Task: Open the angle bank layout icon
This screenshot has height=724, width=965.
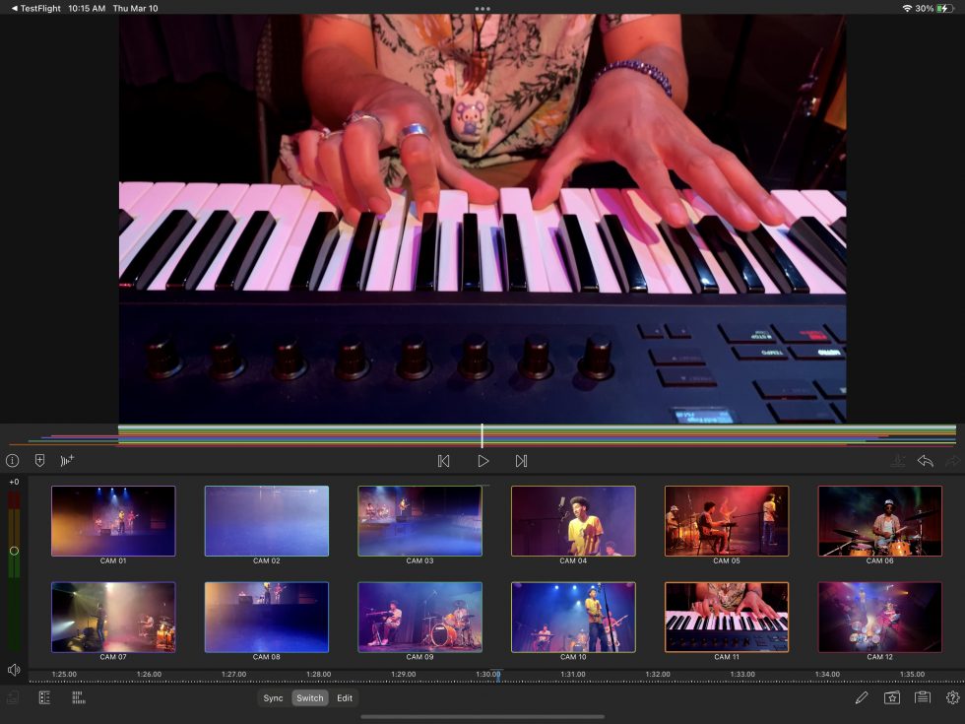Action: (x=77, y=697)
